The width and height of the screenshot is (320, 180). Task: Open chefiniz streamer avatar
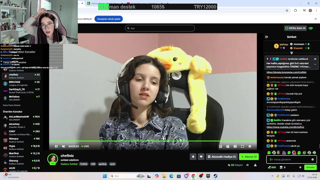pos(52,159)
